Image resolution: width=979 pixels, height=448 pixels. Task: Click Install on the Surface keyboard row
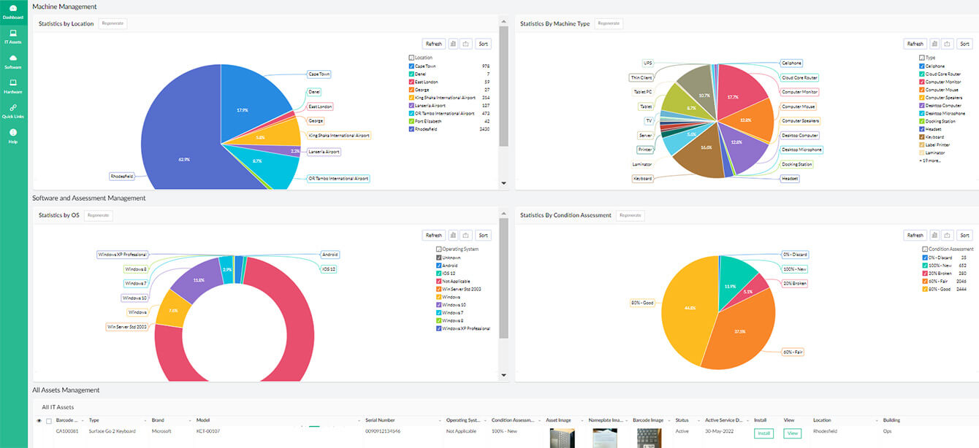click(x=763, y=433)
